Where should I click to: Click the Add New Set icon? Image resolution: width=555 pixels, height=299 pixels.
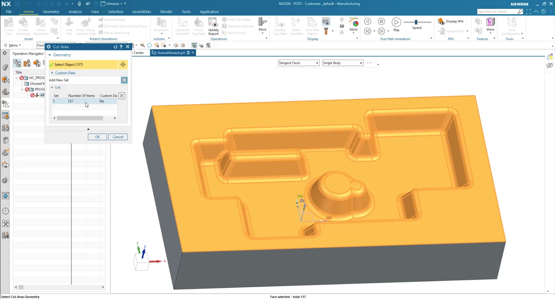coord(124,80)
